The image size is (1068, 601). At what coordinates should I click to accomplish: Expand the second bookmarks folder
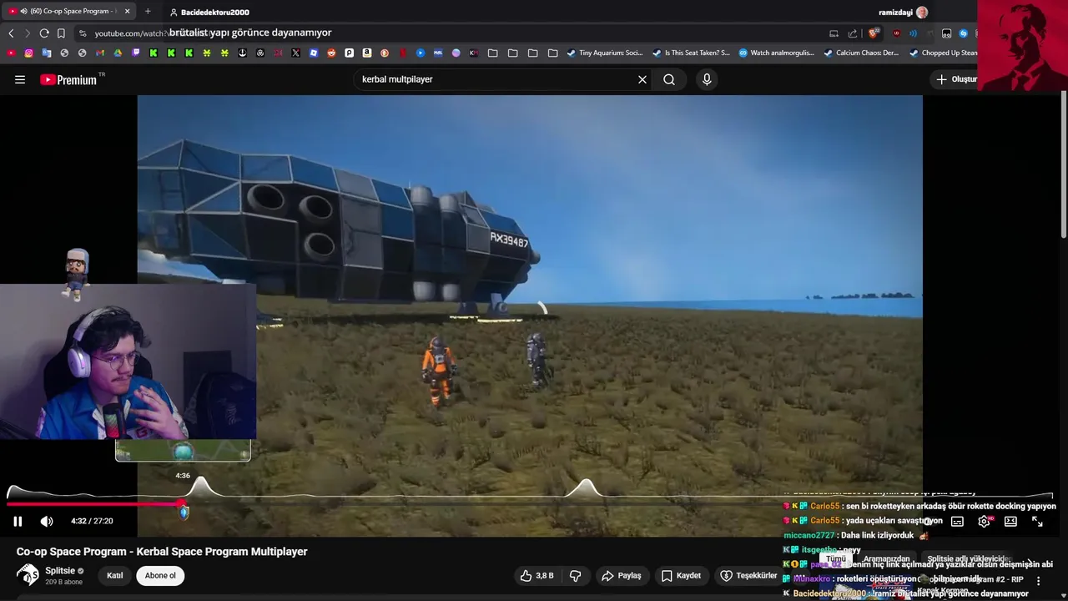pos(513,53)
